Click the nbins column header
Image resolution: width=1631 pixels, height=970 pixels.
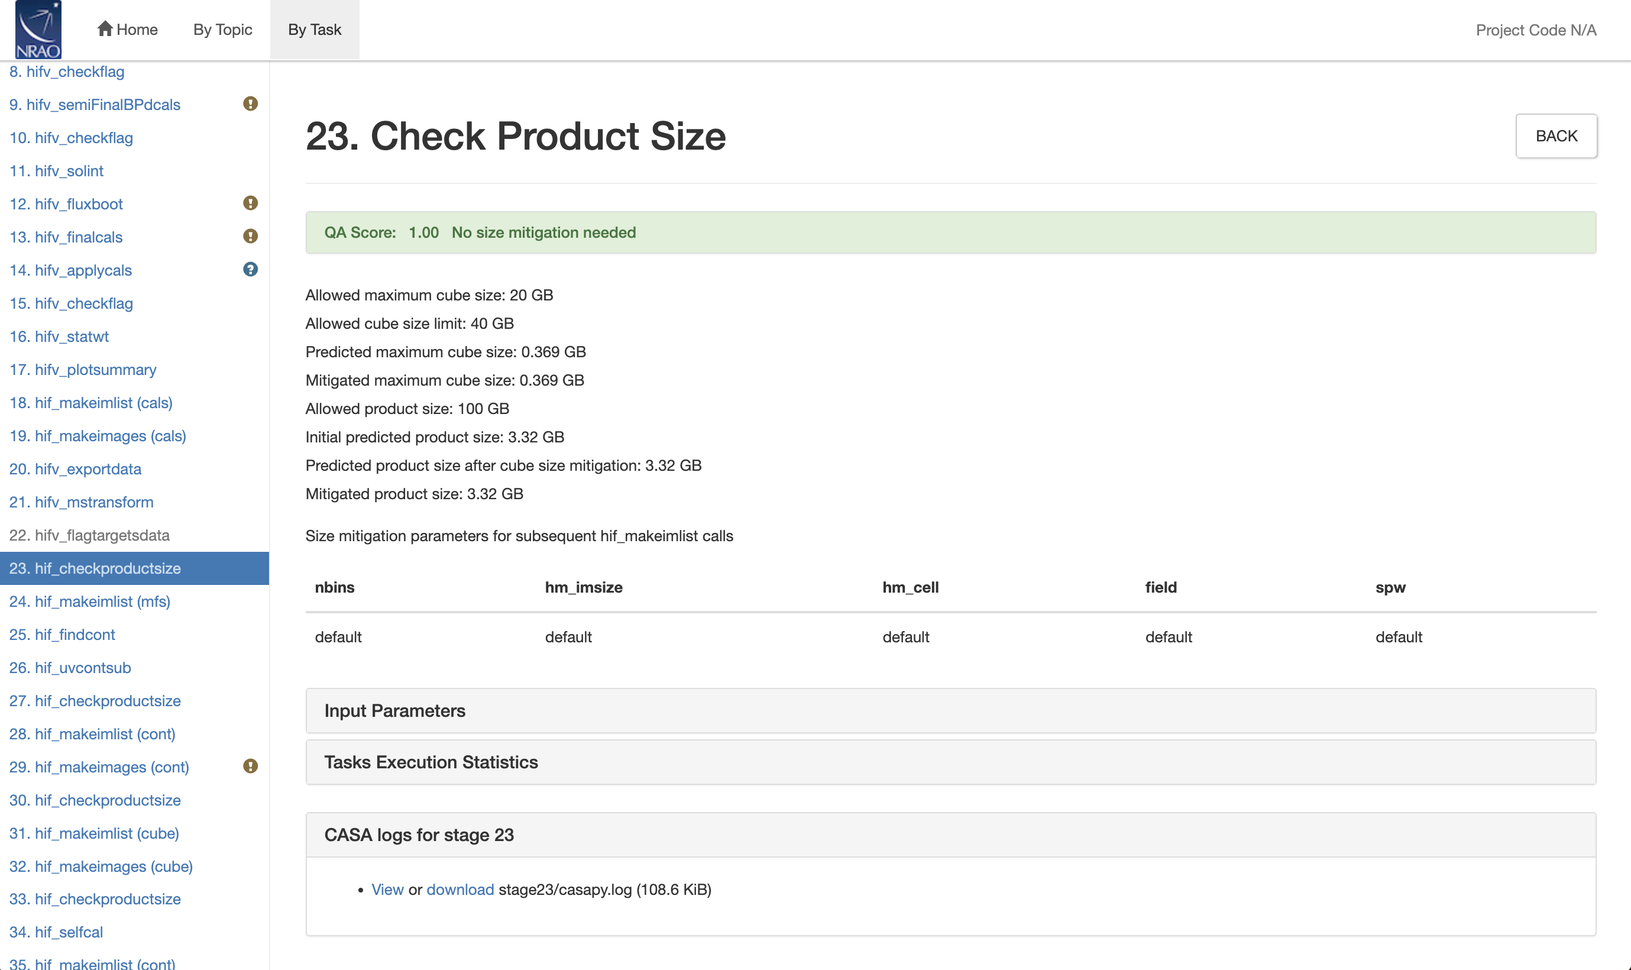335,588
